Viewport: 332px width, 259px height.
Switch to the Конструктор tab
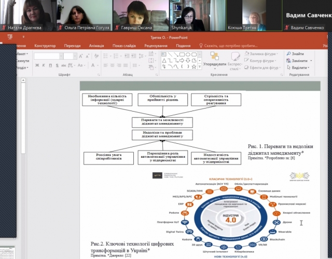pyautogui.click(x=45, y=46)
